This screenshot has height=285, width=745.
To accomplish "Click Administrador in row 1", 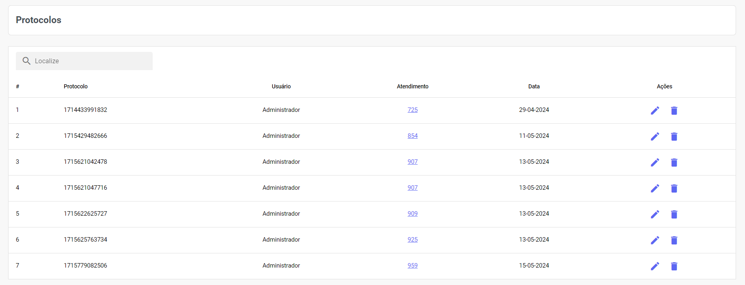I will click(281, 110).
